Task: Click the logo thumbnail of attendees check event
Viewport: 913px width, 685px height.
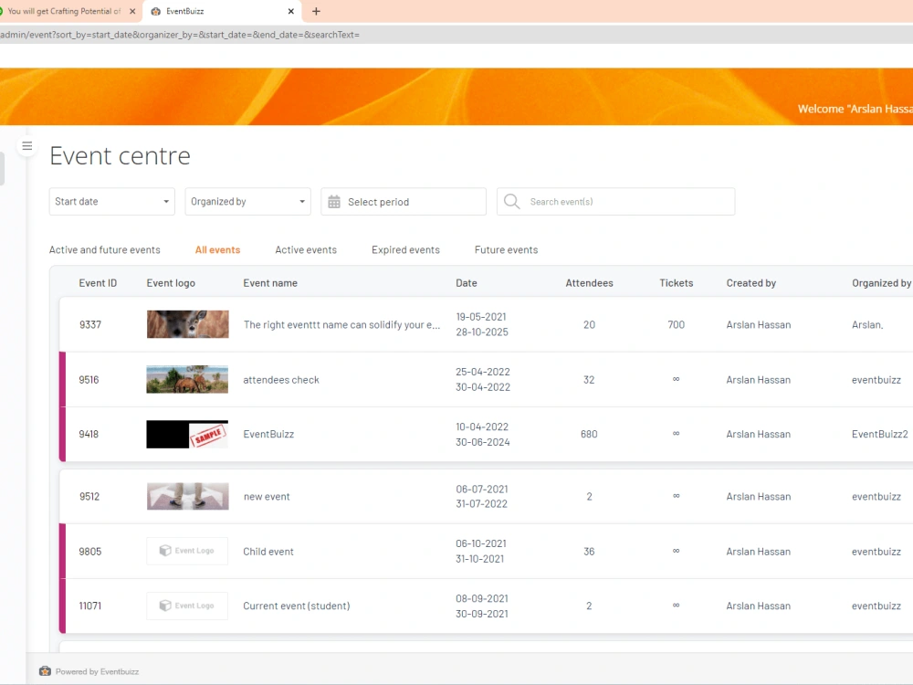Action: (x=187, y=379)
